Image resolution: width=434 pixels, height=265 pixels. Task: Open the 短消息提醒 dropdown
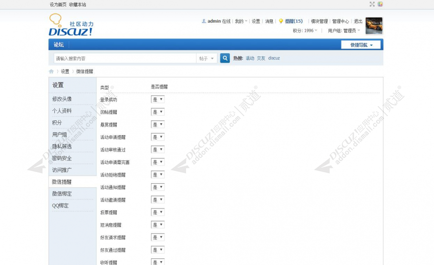tap(158, 225)
